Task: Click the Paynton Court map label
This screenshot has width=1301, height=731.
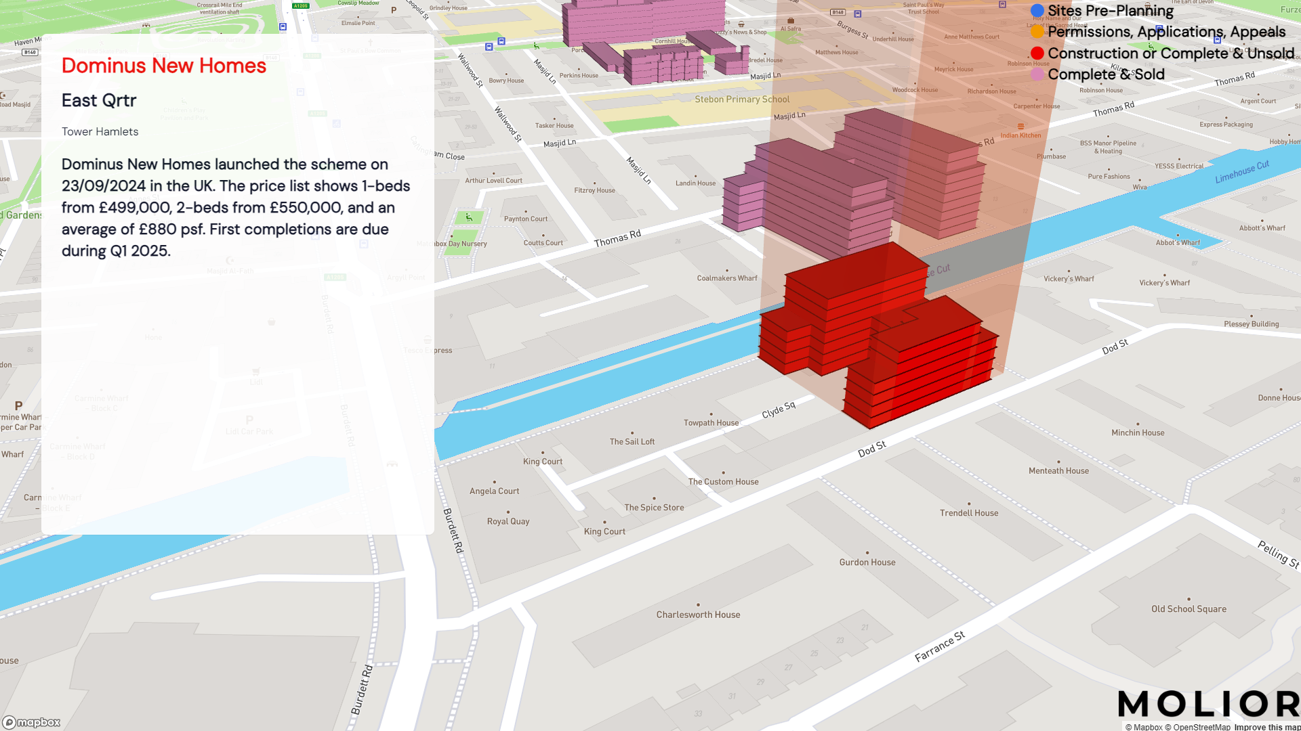Action: click(525, 219)
